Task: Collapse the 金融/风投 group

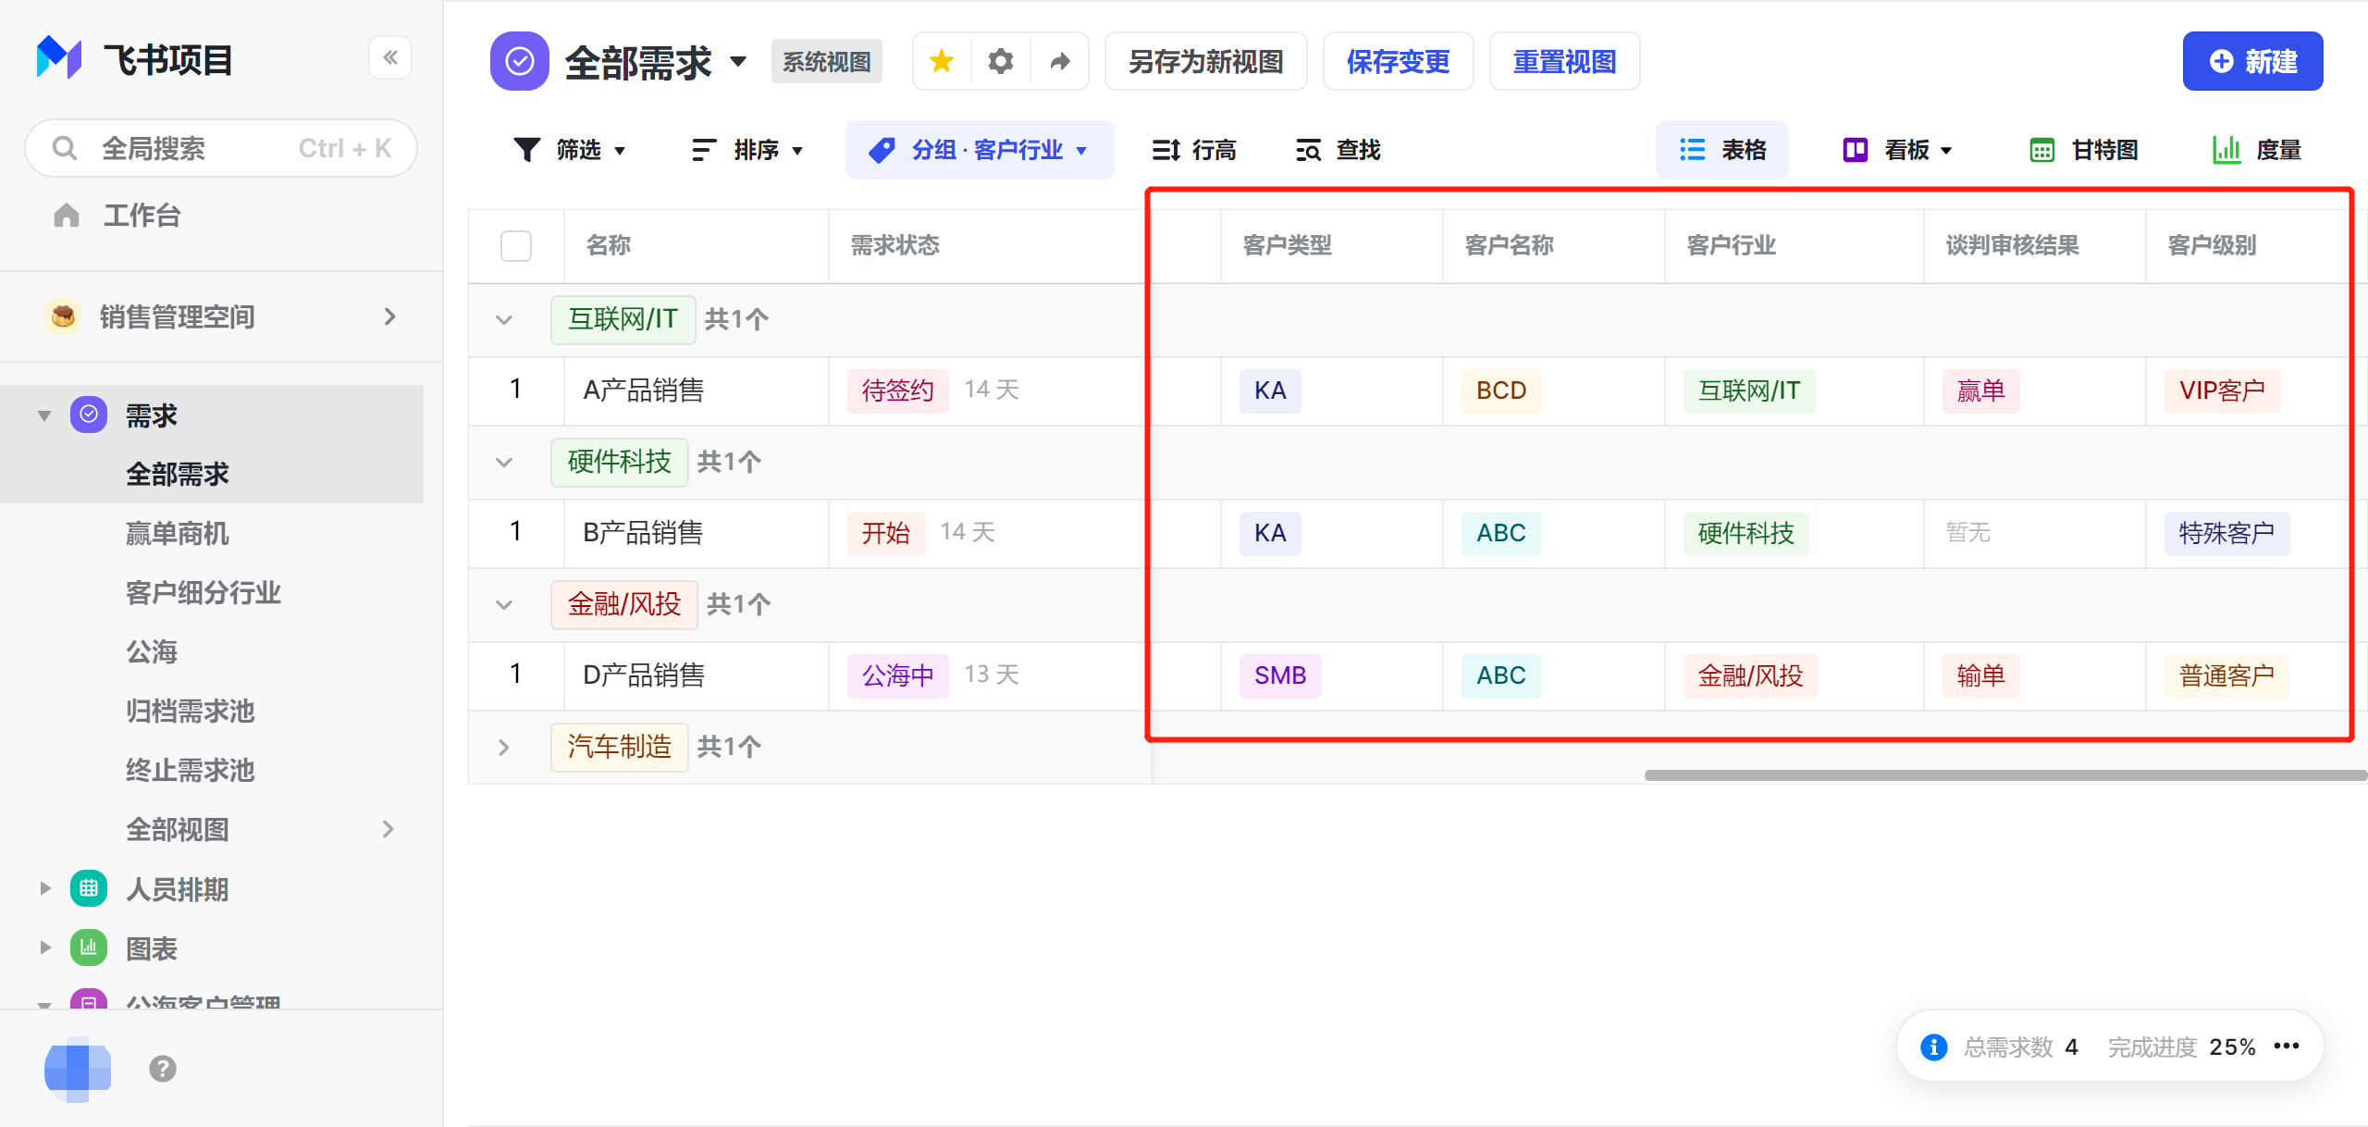Action: [504, 605]
